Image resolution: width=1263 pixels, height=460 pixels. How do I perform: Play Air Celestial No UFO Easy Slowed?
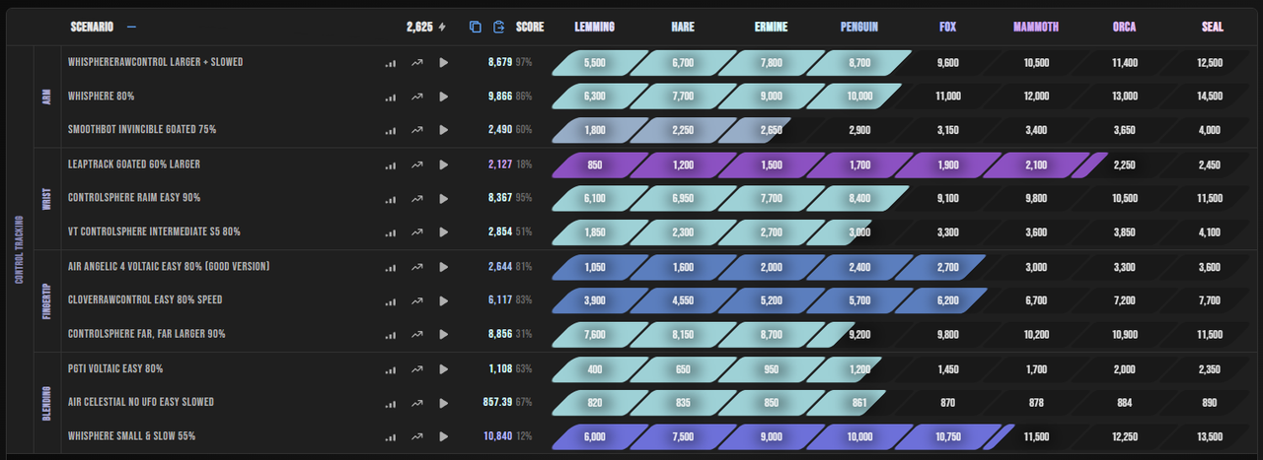[443, 403]
